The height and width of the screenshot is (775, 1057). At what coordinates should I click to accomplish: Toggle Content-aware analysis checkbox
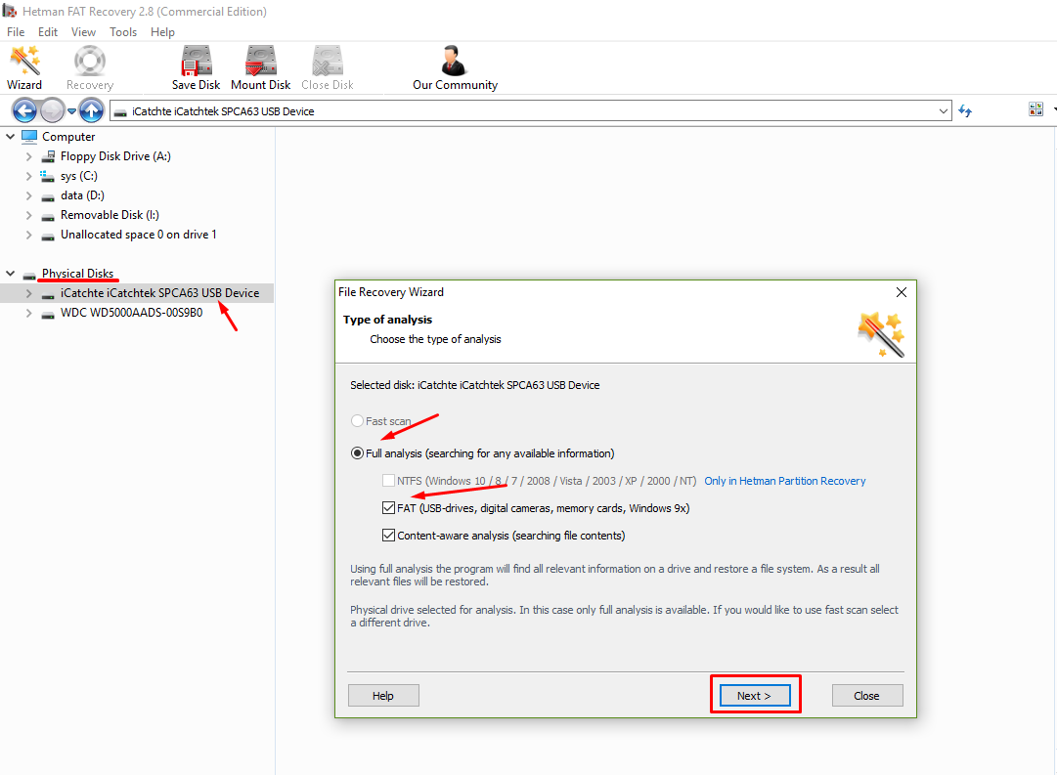click(389, 536)
